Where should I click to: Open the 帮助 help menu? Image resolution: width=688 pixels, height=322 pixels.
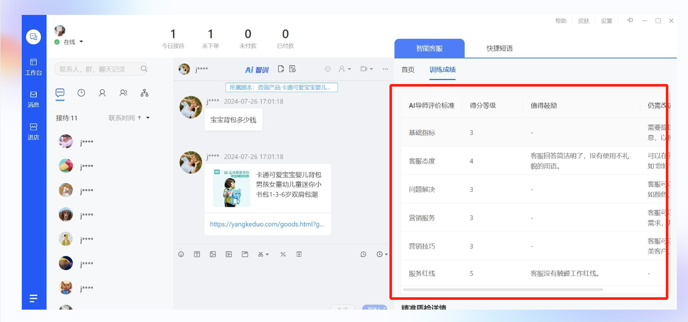click(x=560, y=21)
